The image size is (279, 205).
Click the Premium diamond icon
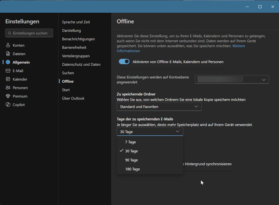coord(8,96)
